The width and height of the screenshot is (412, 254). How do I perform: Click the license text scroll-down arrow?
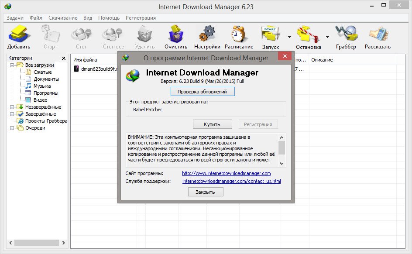pyautogui.click(x=282, y=163)
